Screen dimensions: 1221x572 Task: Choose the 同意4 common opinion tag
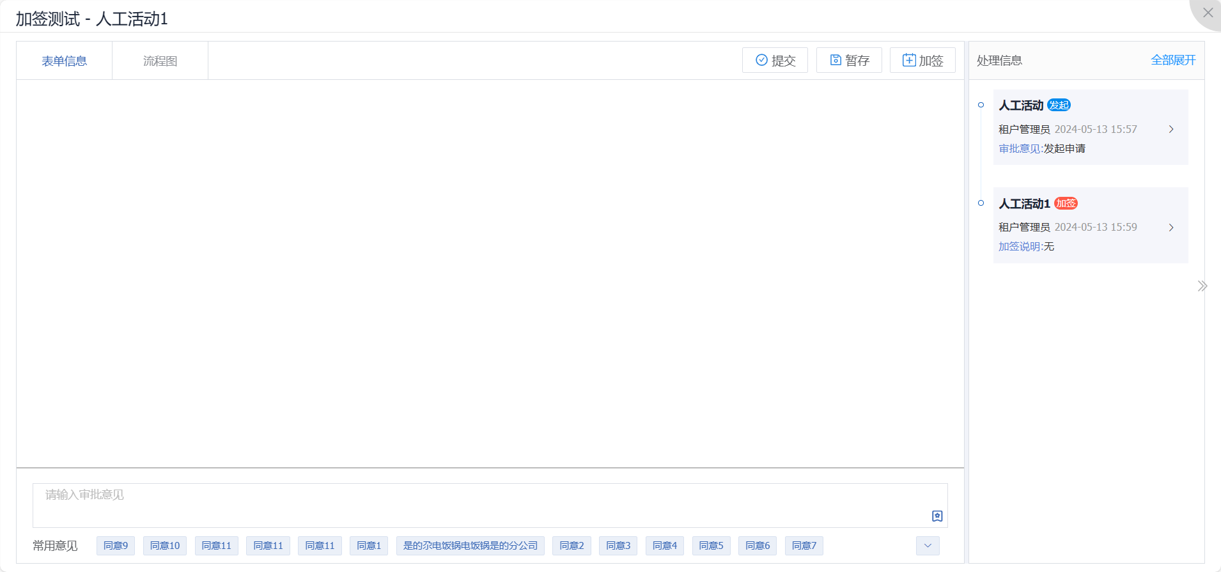[664, 546]
